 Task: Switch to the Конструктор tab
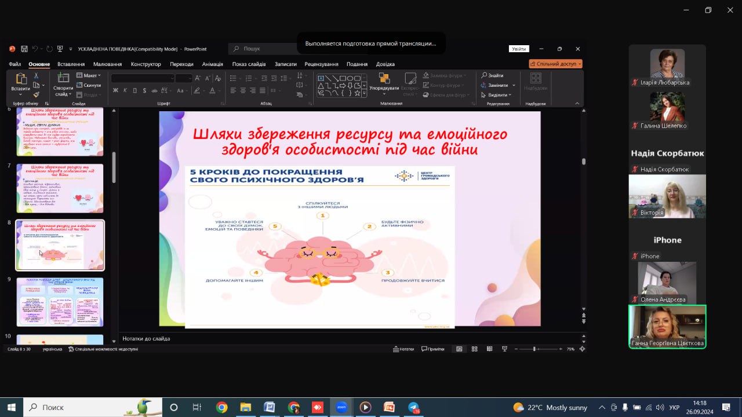146,64
